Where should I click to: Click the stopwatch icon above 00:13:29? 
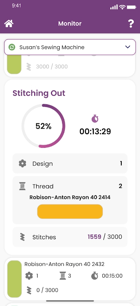coord(95,119)
